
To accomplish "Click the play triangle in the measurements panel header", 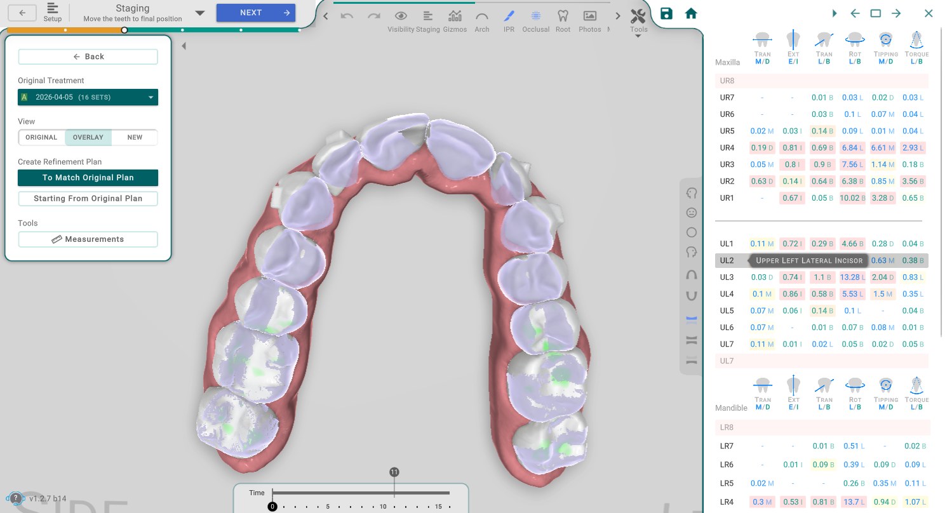I will (834, 13).
